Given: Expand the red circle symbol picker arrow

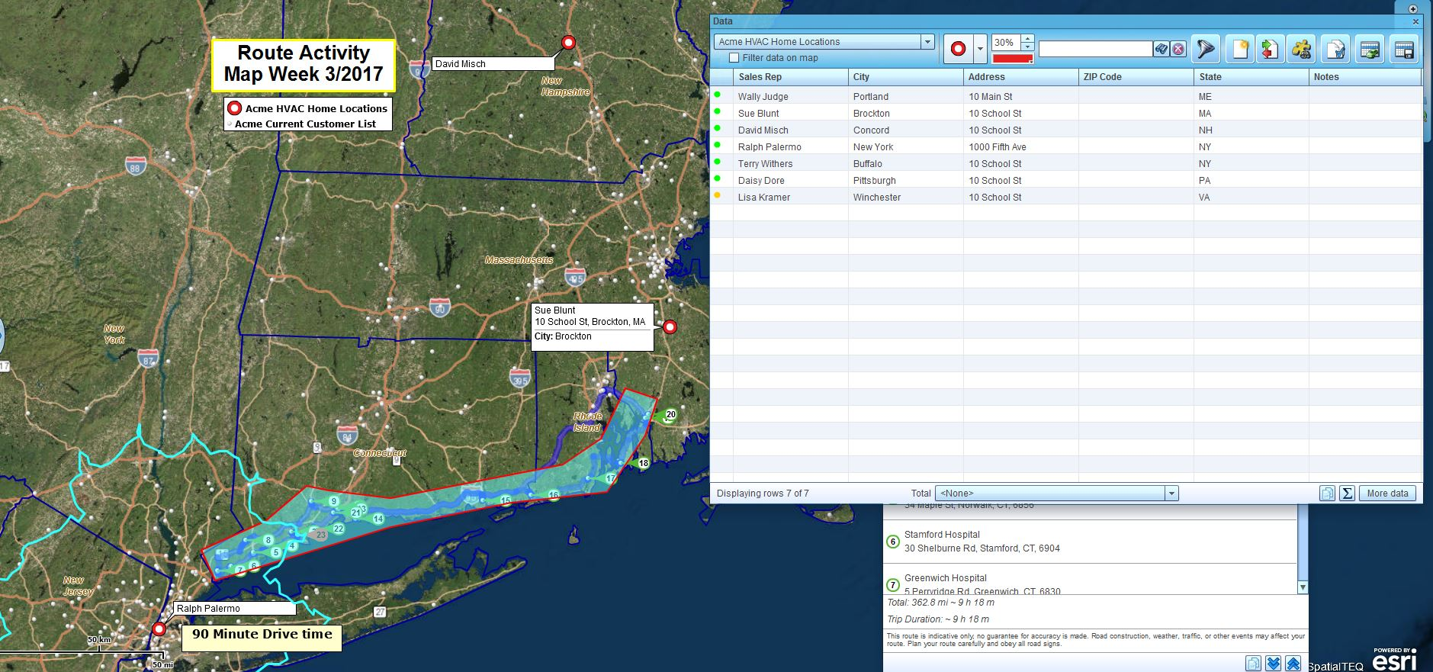Looking at the screenshot, I should [x=980, y=50].
